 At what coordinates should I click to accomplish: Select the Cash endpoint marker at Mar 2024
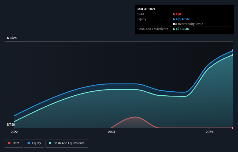tap(233, 55)
